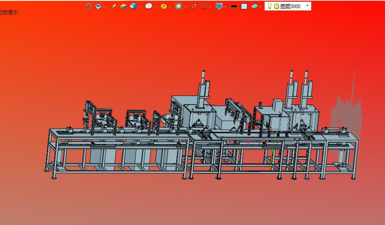Expand the arrow beside the white cube icon
The image size is (385, 225).
155,7
